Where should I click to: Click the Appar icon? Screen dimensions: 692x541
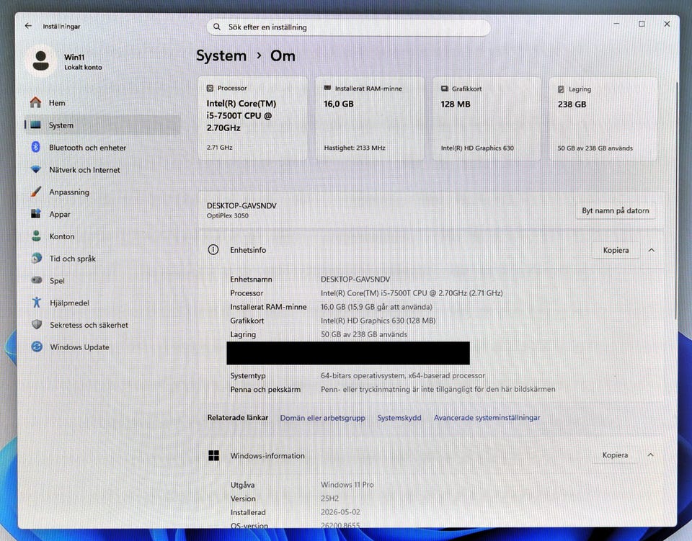[x=36, y=214]
